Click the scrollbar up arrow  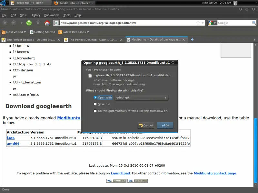(x=255, y=45)
